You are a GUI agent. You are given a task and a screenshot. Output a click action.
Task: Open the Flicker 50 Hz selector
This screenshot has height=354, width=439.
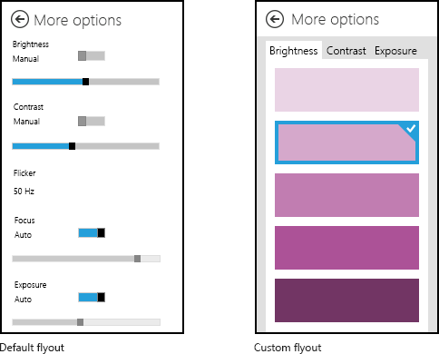(x=24, y=192)
